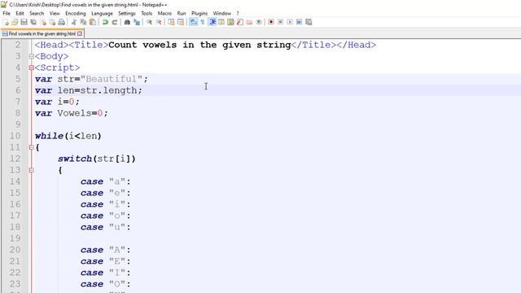Collapse the <Body> fold on line 3
Screen dimensions: 521x293
31,56
